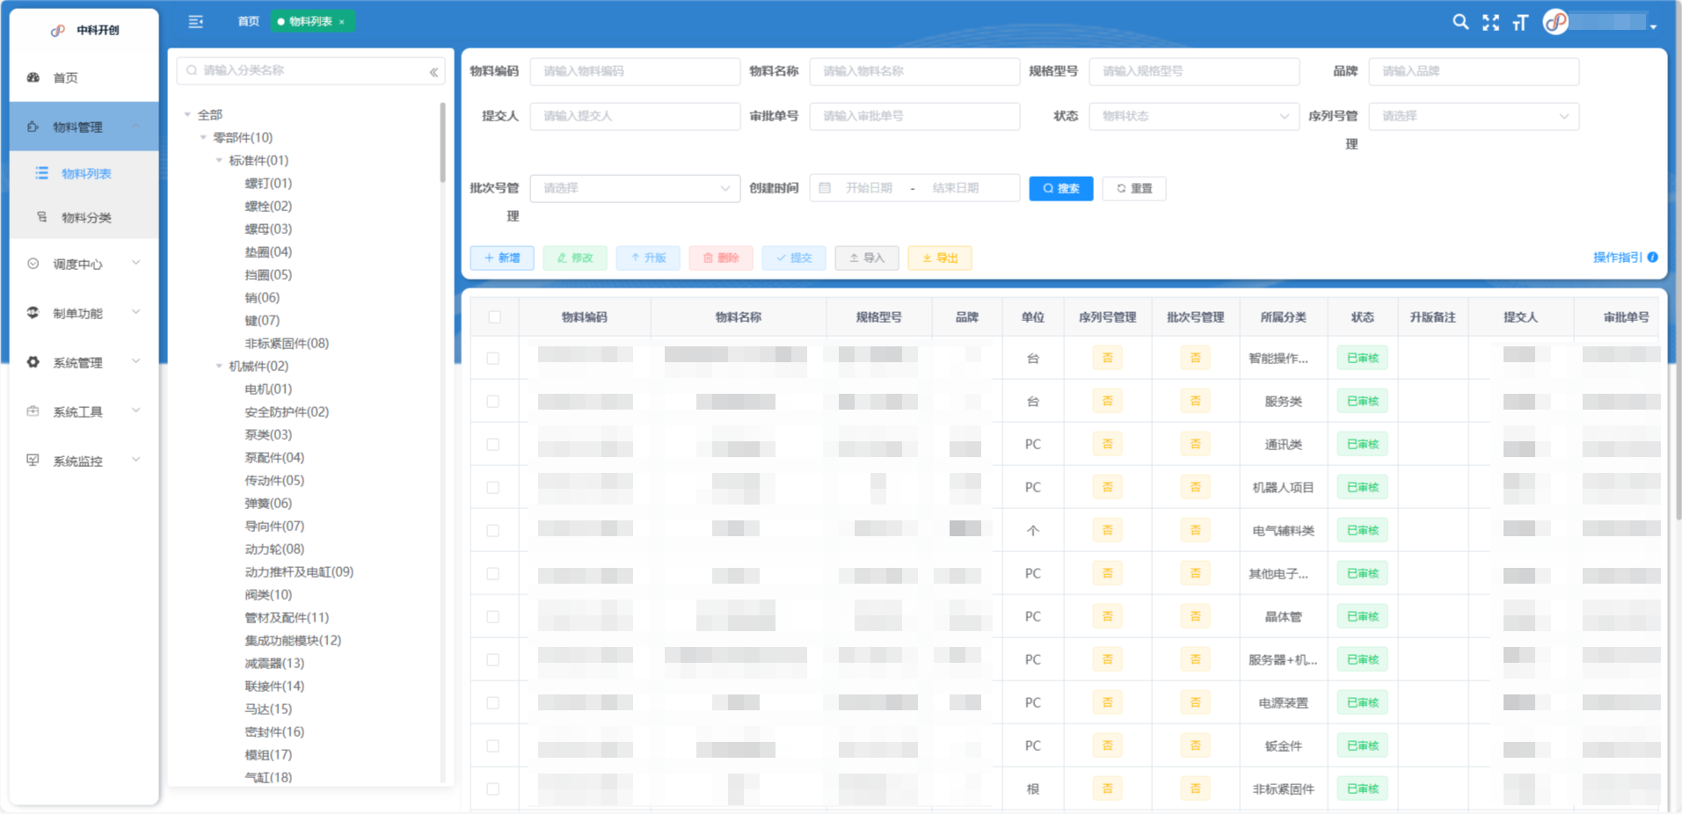Collapse the 全部 tree node

click(x=187, y=115)
